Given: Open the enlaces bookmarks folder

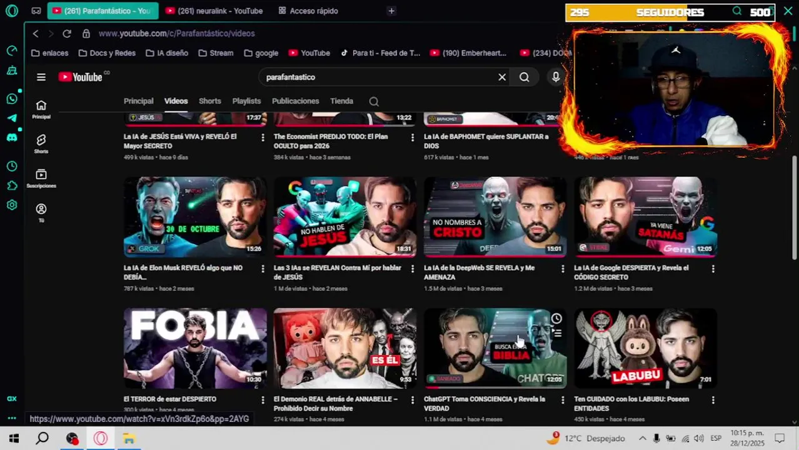Looking at the screenshot, I should [x=50, y=53].
